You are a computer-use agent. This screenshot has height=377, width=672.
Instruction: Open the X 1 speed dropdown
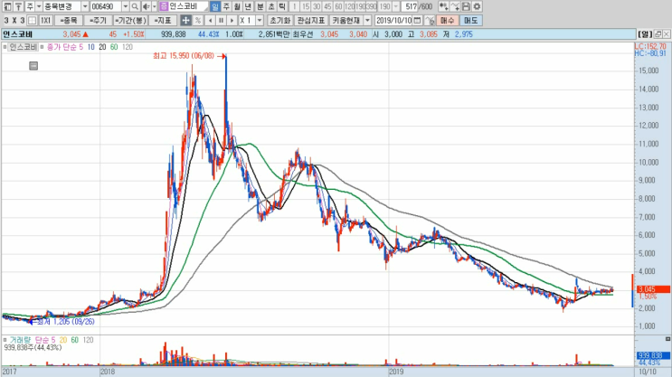click(260, 20)
